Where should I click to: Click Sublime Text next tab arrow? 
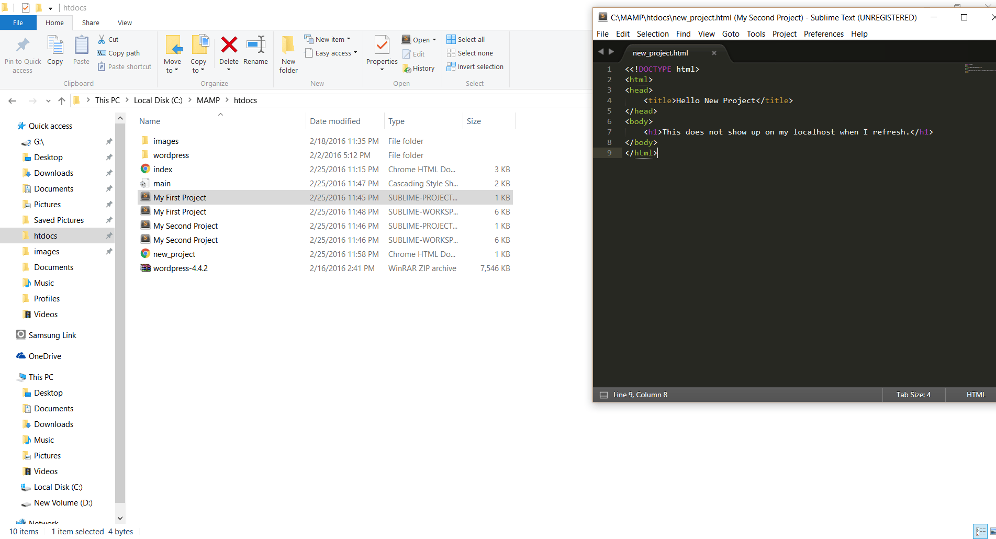point(611,52)
